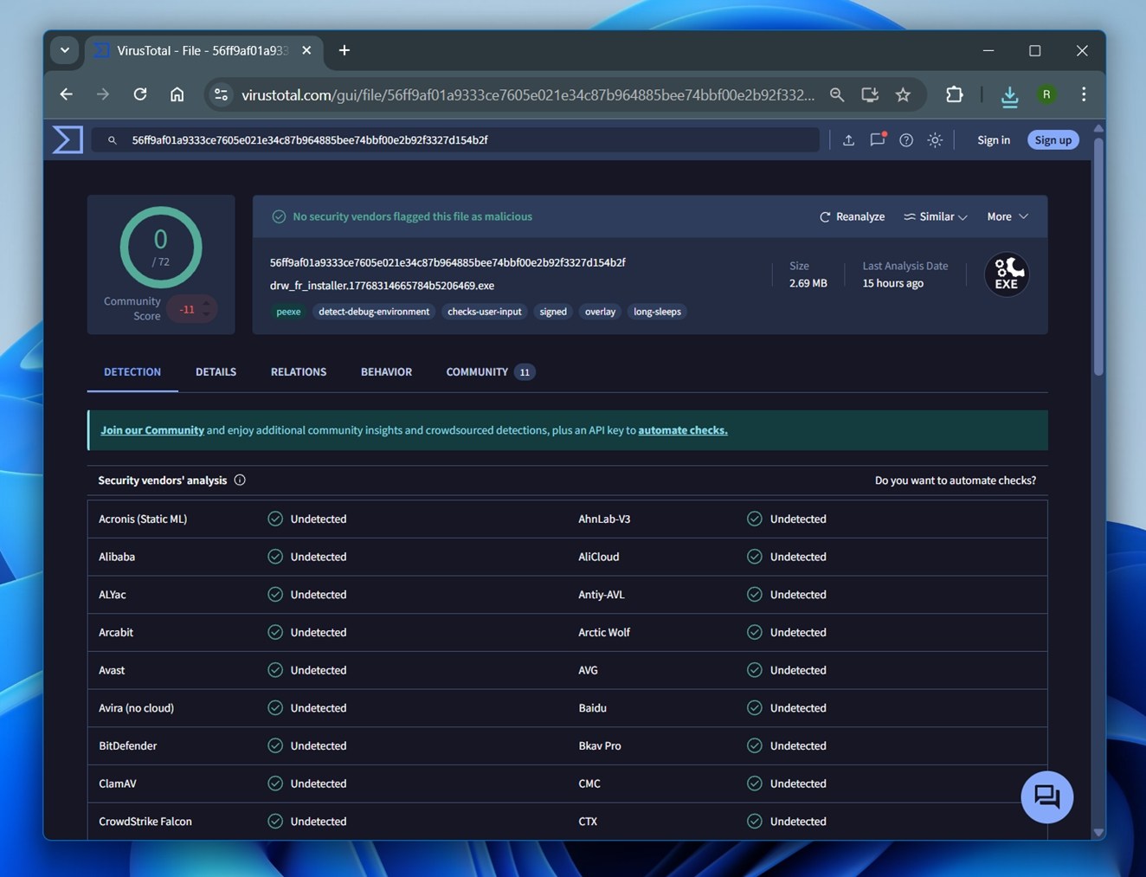Click the CrowdStrike Falcon vendor name

(x=145, y=822)
